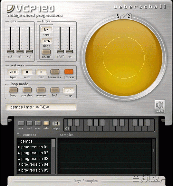Enable the one shot loop mode
The image size is (173, 186).
point(27,90)
